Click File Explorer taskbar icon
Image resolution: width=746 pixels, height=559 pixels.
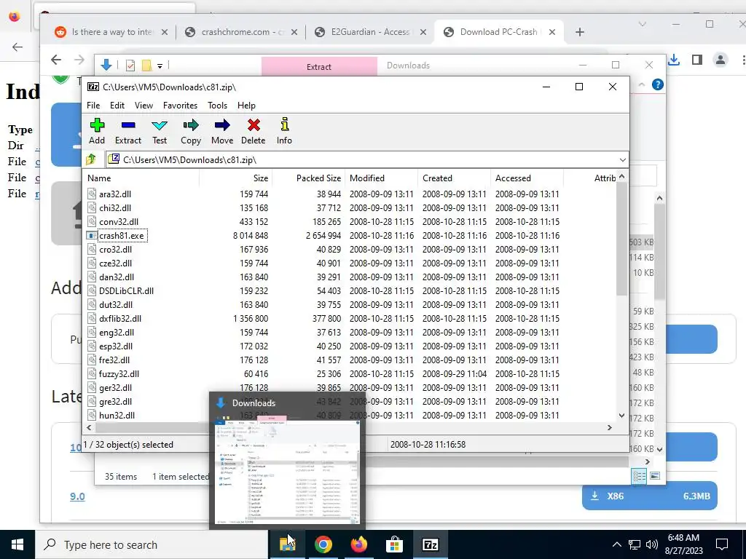click(x=287, y=544)
